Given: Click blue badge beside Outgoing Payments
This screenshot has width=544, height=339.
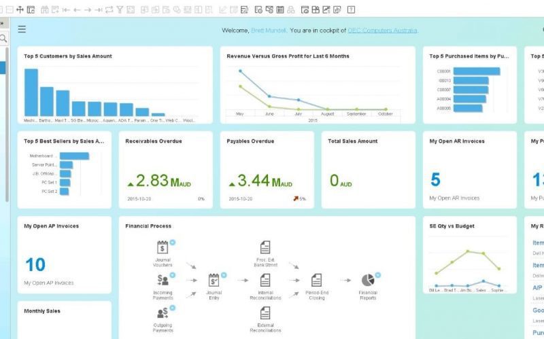Looking at the screenshot, I should tap(173, 308).
